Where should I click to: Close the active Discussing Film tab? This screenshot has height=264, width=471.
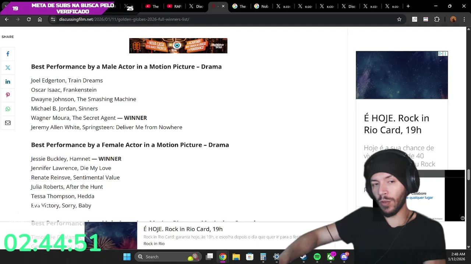click(223, 6)
